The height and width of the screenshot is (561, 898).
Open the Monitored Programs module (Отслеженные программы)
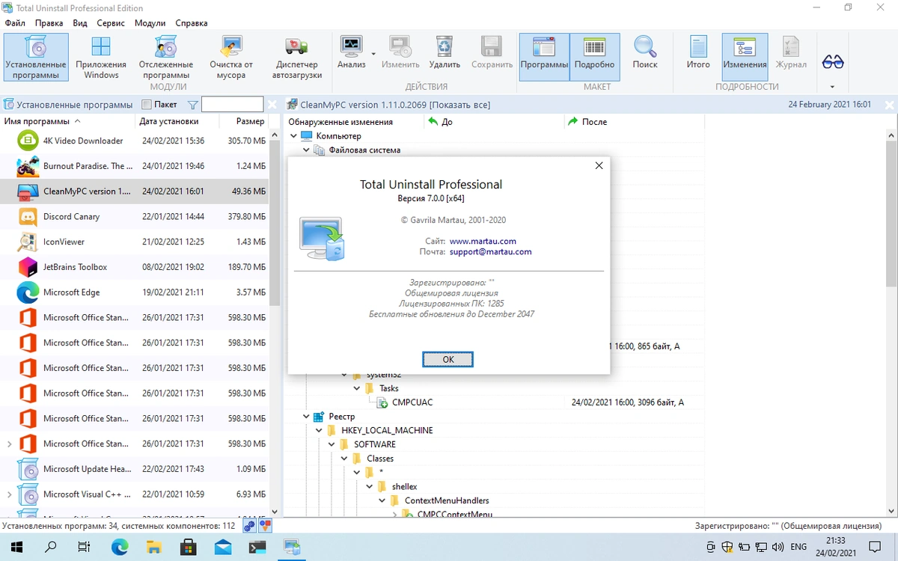coord(165,58)
